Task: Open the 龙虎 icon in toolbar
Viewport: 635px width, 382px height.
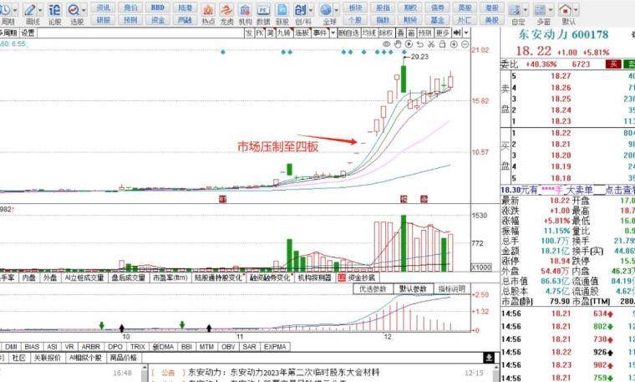Action: coord(226,10)
